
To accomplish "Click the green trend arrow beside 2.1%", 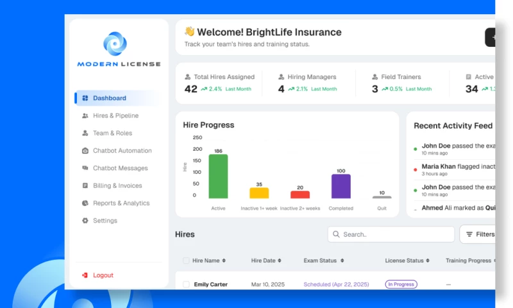I will (291, 89).
